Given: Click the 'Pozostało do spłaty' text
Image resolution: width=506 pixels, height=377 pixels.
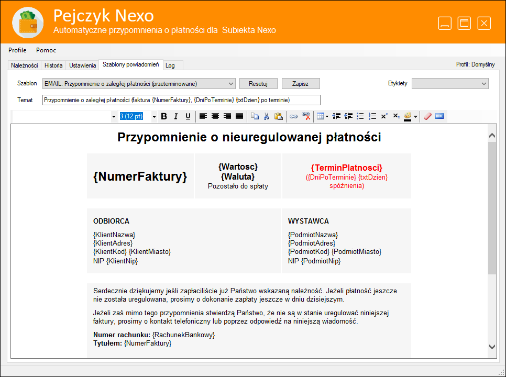Looking at the screenshot, I should click(238, 186).
